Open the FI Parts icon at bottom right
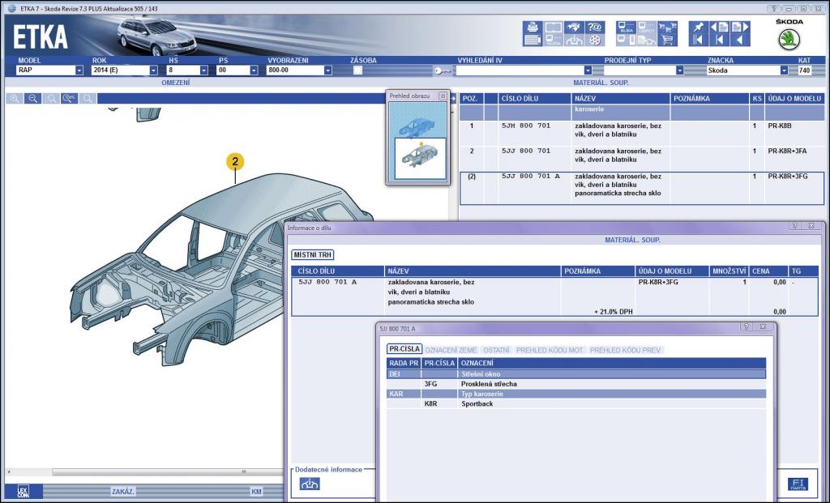 (798, 484)
